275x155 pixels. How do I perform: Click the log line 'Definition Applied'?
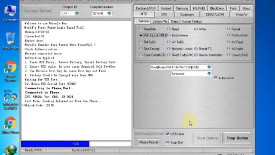click(x=39, y=58)
